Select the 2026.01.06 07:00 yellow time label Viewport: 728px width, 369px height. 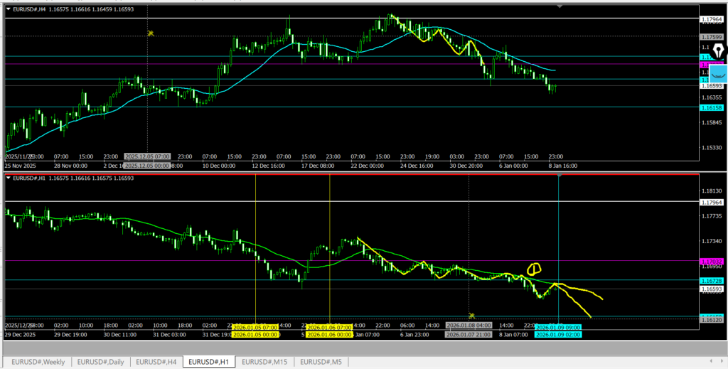(x=330, y=328)
